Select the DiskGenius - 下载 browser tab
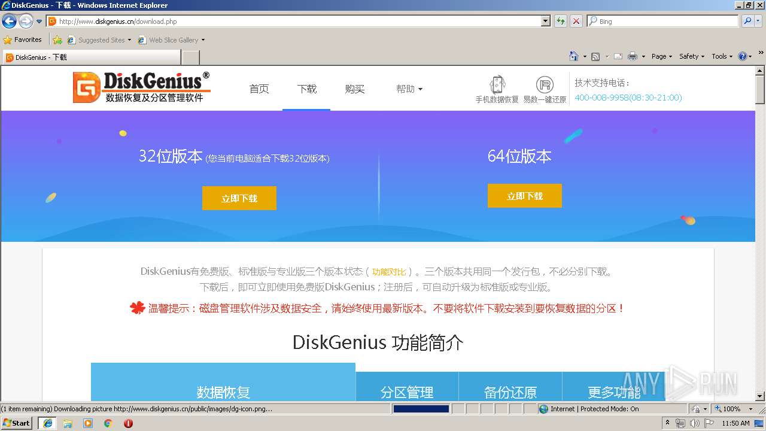 pos(92,57)
